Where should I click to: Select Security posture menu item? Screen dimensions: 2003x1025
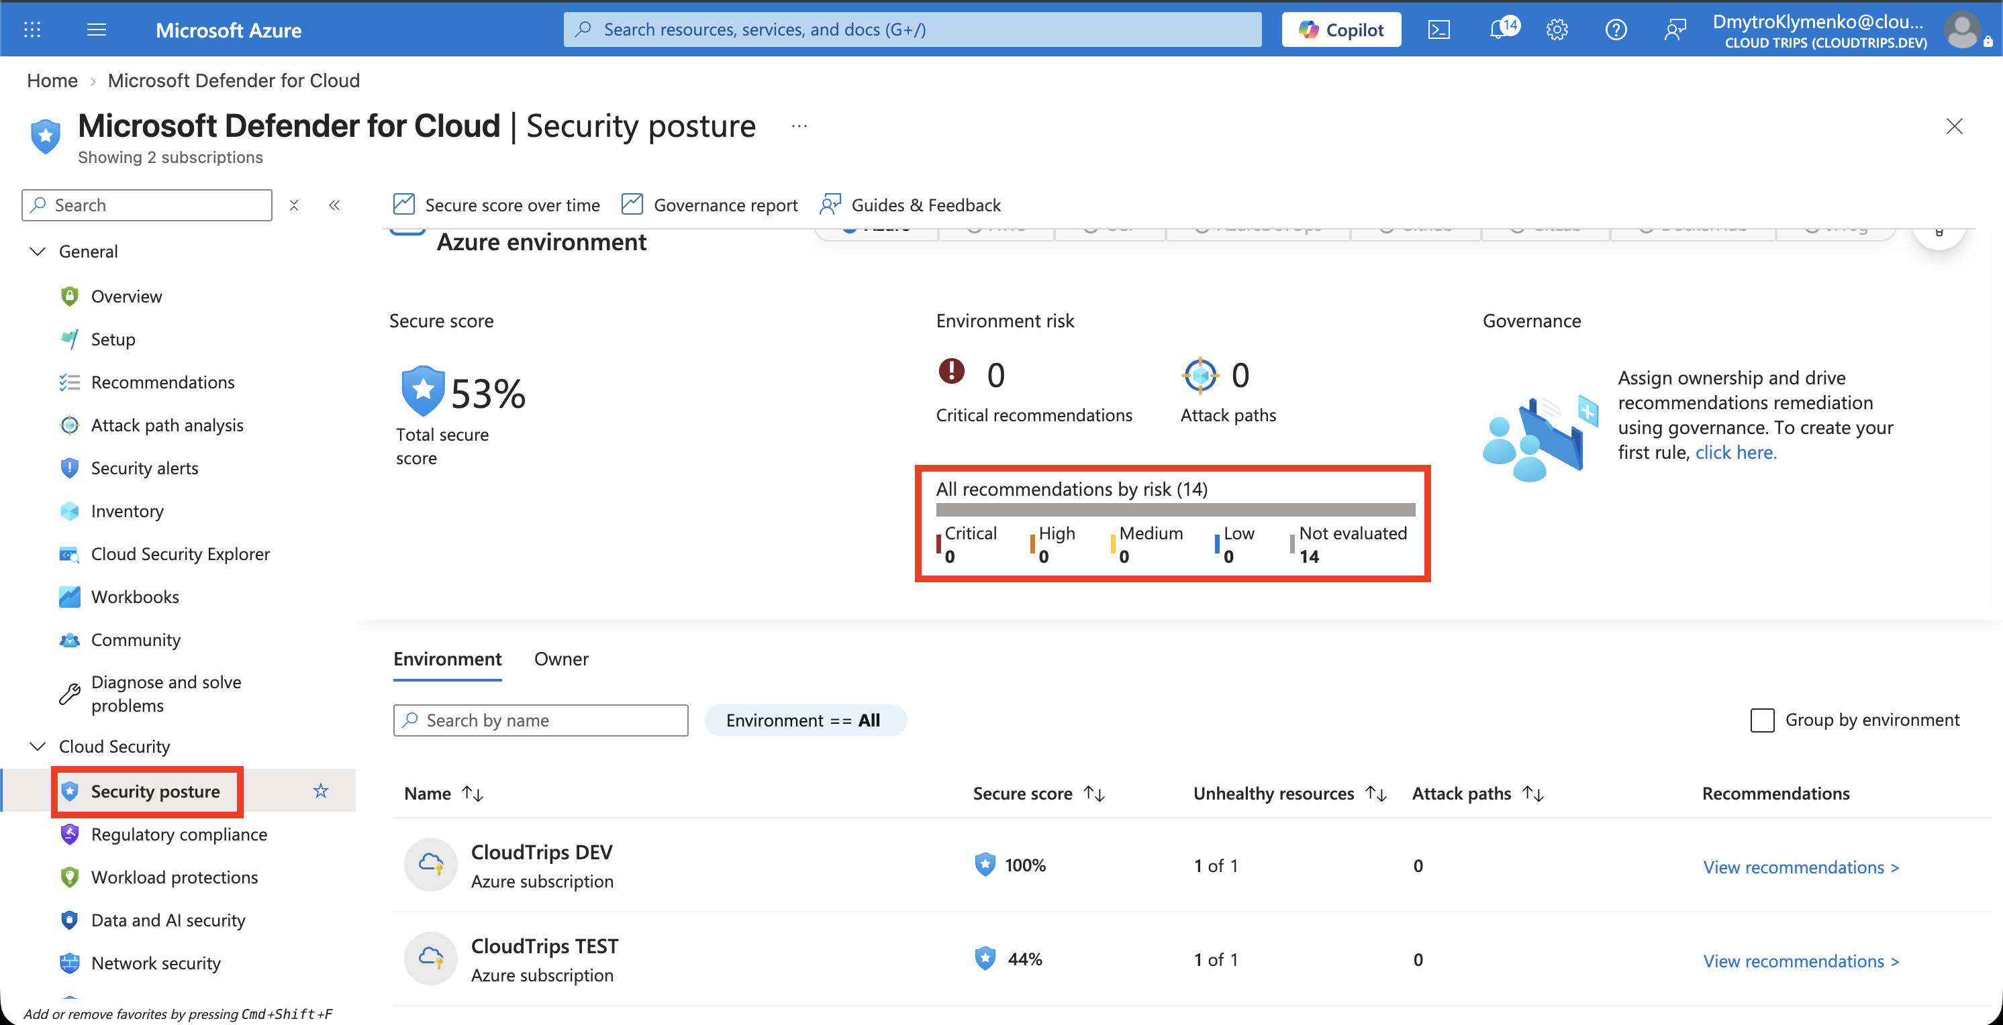pyautogui.click(x=156, y=791)
